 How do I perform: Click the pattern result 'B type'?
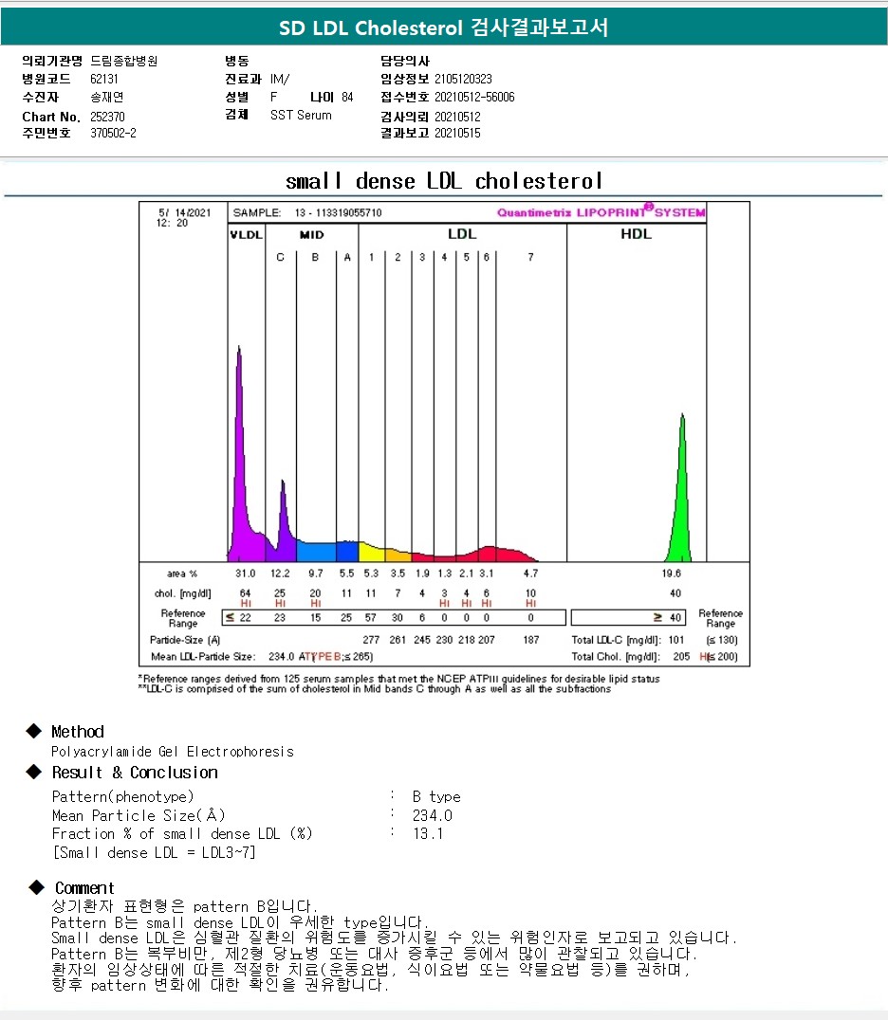tap(436, 797)
